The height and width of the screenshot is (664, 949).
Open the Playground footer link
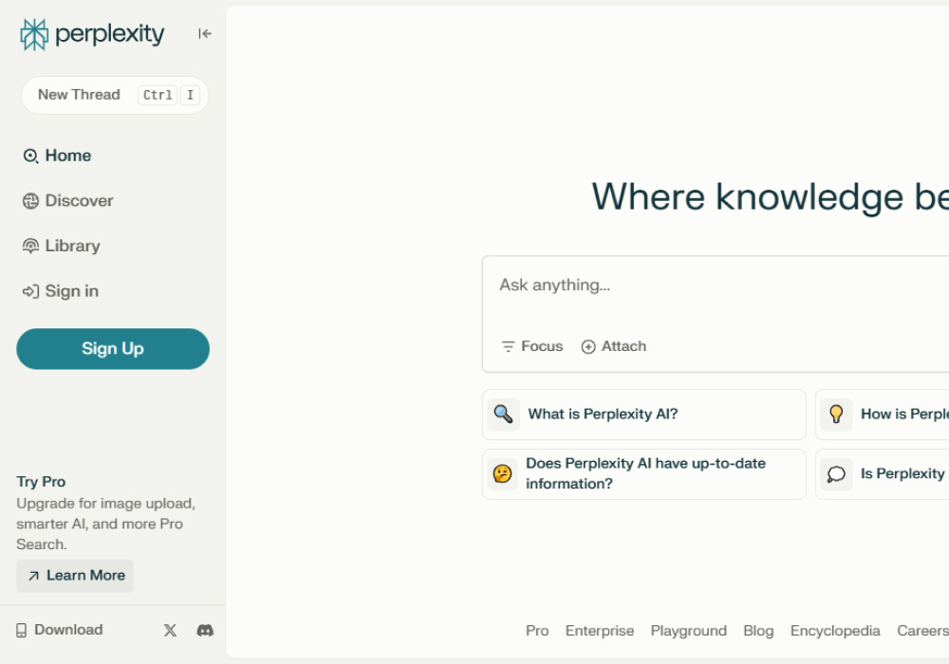click(688, 631)
